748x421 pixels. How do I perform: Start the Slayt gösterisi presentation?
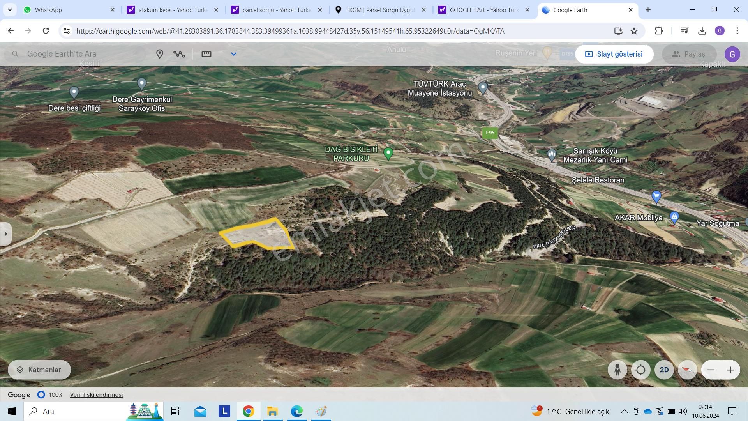tap(614, 54)
